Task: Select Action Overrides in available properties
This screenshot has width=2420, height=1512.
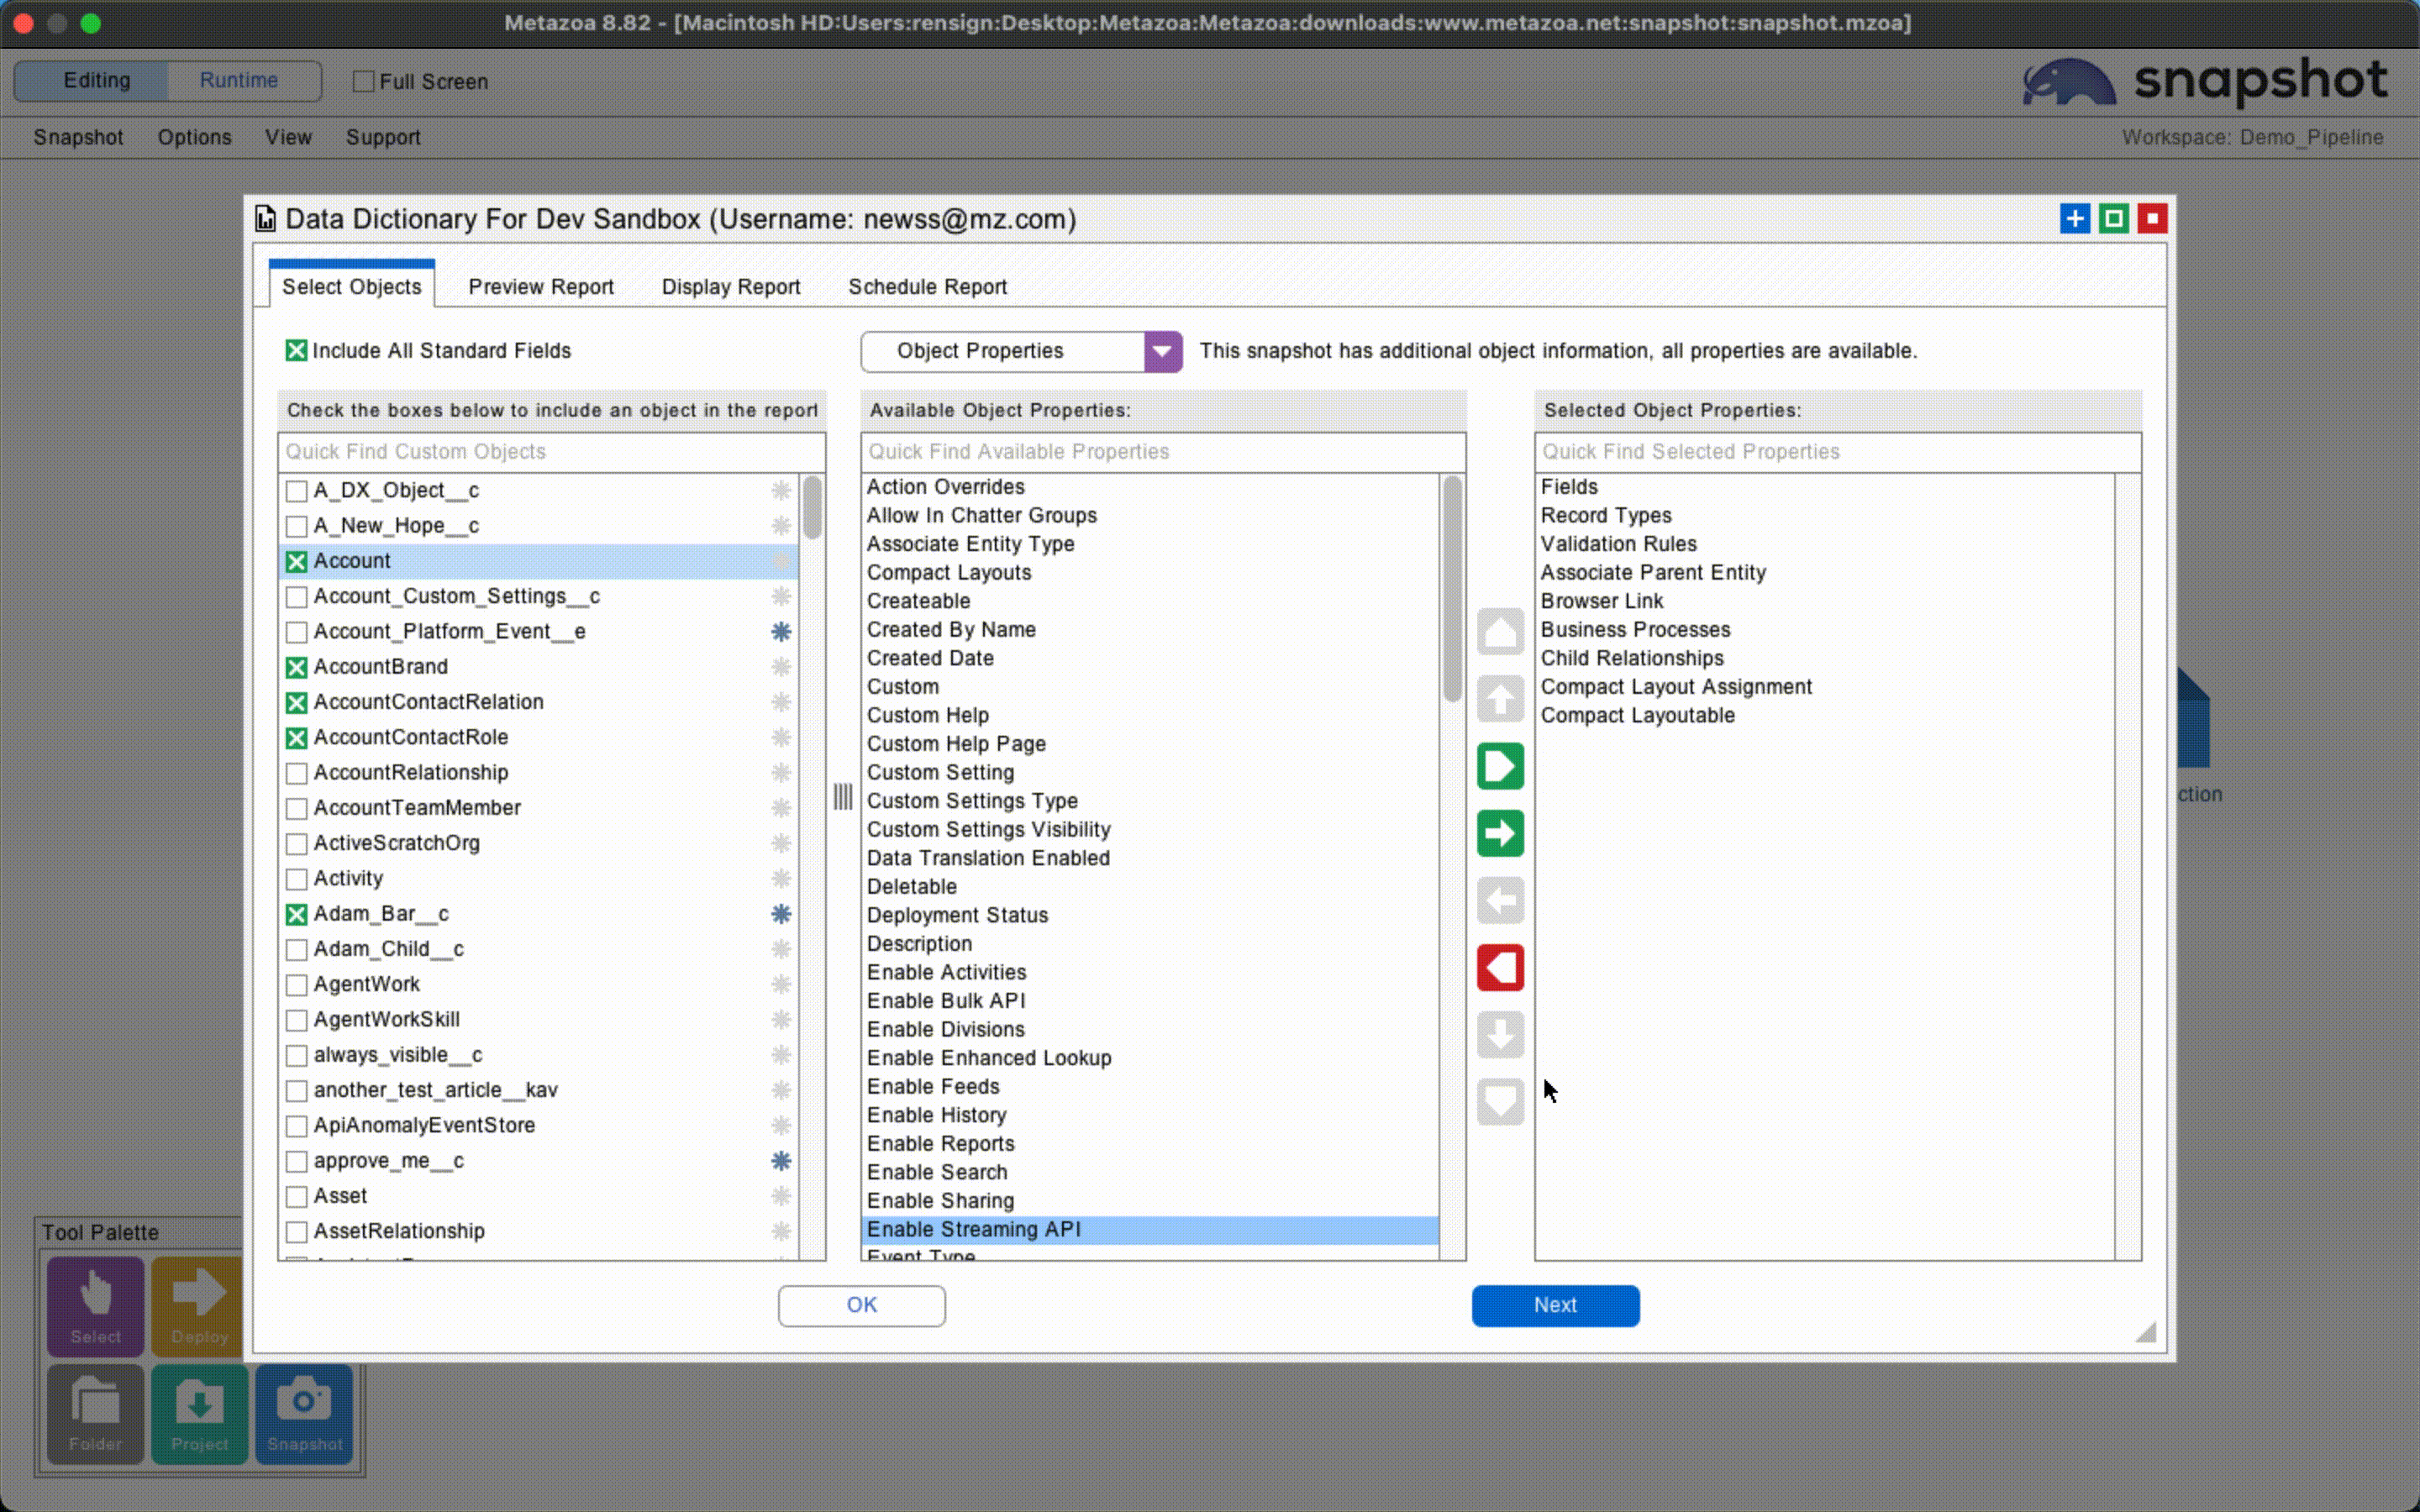Action: point(1150,487)
